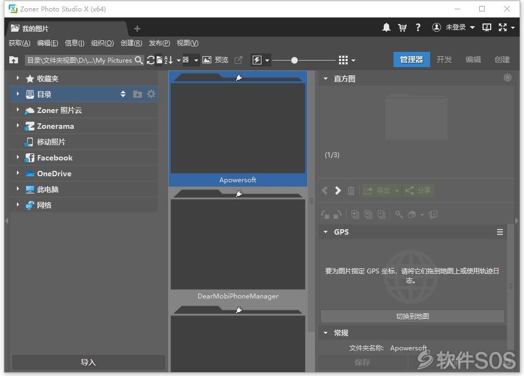This screenshot has height=376, width=524.
Task: Open the 视图(V) menu
Action: tap(187, 43)
